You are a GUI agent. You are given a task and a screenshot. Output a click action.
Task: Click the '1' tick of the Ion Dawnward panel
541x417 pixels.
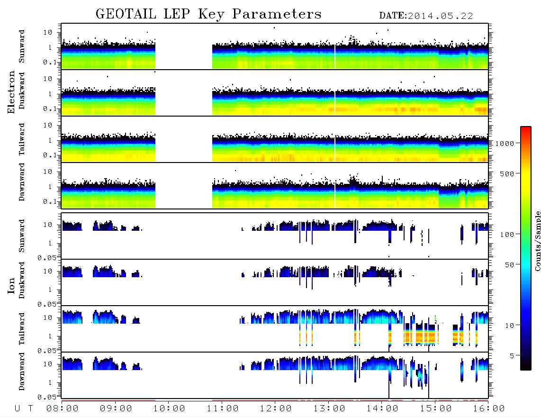[x=50, y=382]
